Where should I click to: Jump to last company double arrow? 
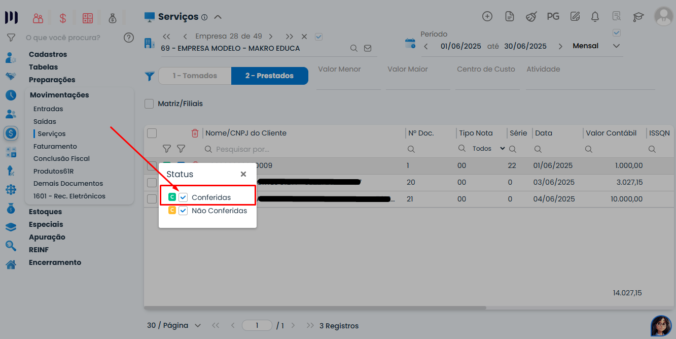(289, 37)
